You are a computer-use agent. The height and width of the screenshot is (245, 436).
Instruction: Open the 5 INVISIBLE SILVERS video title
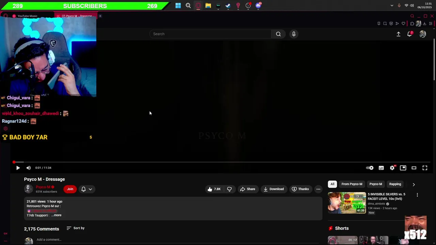[387, 196]
